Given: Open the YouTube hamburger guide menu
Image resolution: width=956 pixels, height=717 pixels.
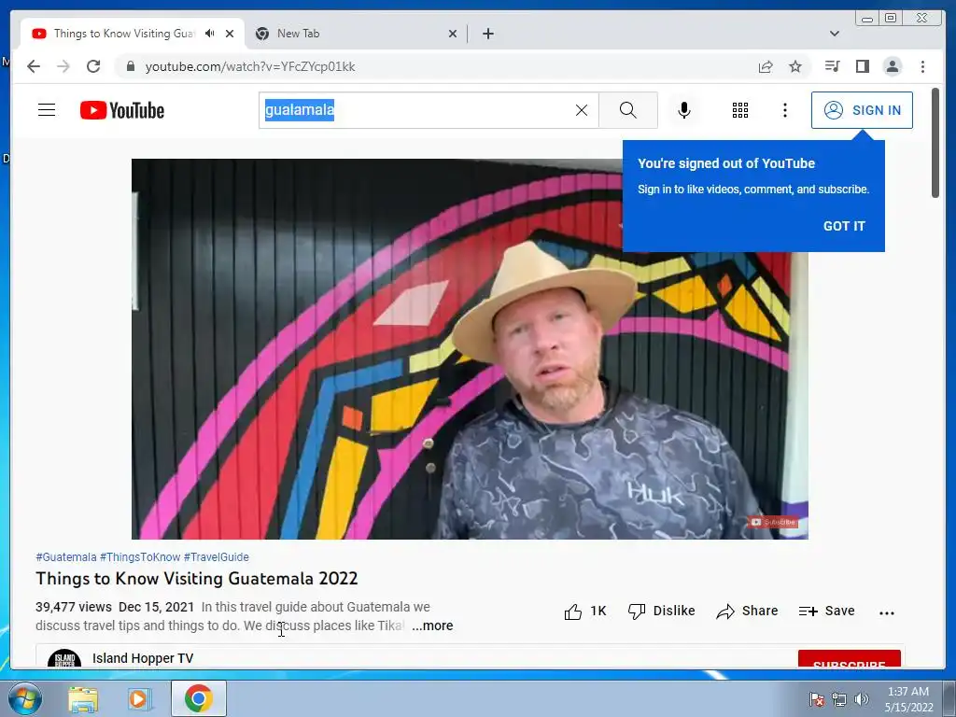Looking at the screenshot, I should (47, 110).
